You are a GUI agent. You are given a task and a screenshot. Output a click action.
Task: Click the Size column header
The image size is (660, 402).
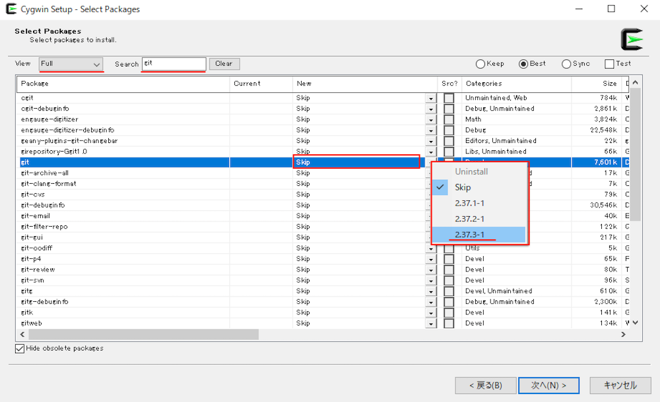[596, 84]
